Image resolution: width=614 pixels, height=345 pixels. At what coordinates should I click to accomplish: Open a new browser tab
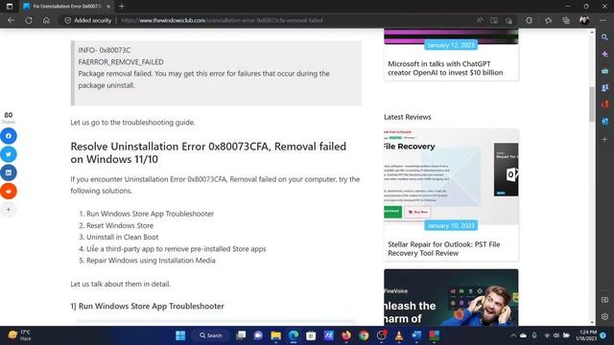point(122,7)
